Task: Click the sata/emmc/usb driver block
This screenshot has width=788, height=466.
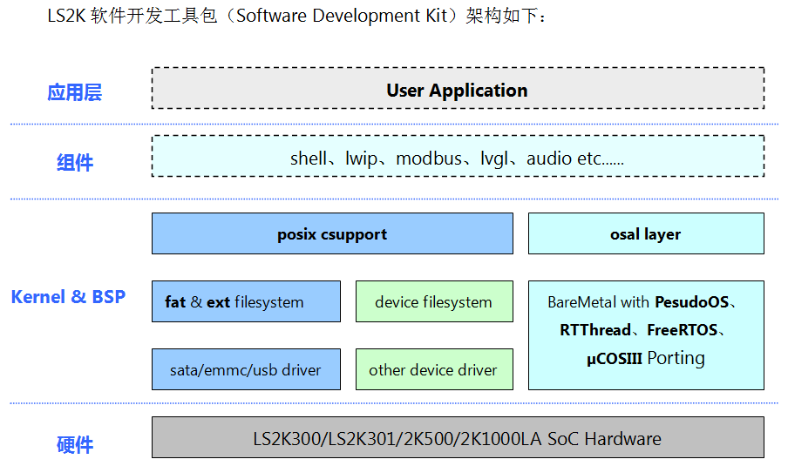Action: pyautogui.click(x=246, y=369)
